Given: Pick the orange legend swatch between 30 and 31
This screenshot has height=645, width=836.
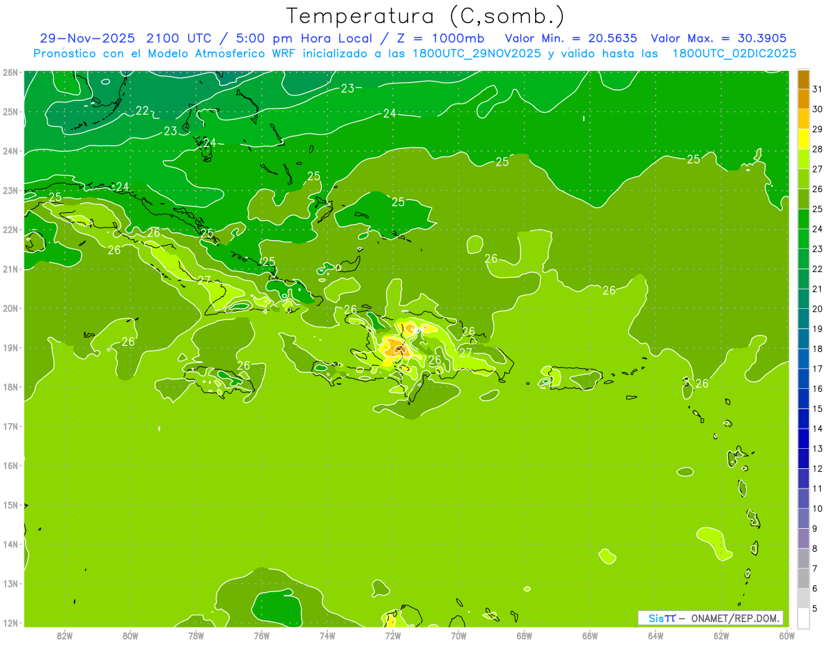Looking at the screenshot, I should (803, 99).
